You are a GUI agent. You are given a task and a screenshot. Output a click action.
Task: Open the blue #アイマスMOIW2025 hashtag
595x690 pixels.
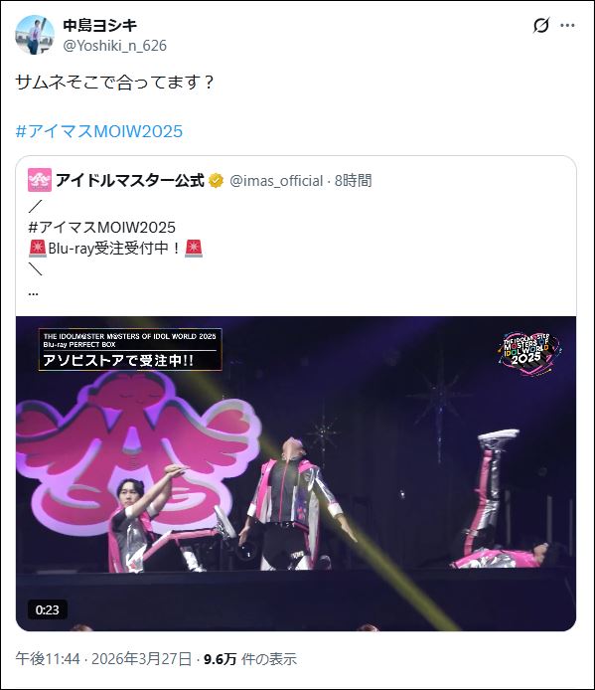click(99, 131)
